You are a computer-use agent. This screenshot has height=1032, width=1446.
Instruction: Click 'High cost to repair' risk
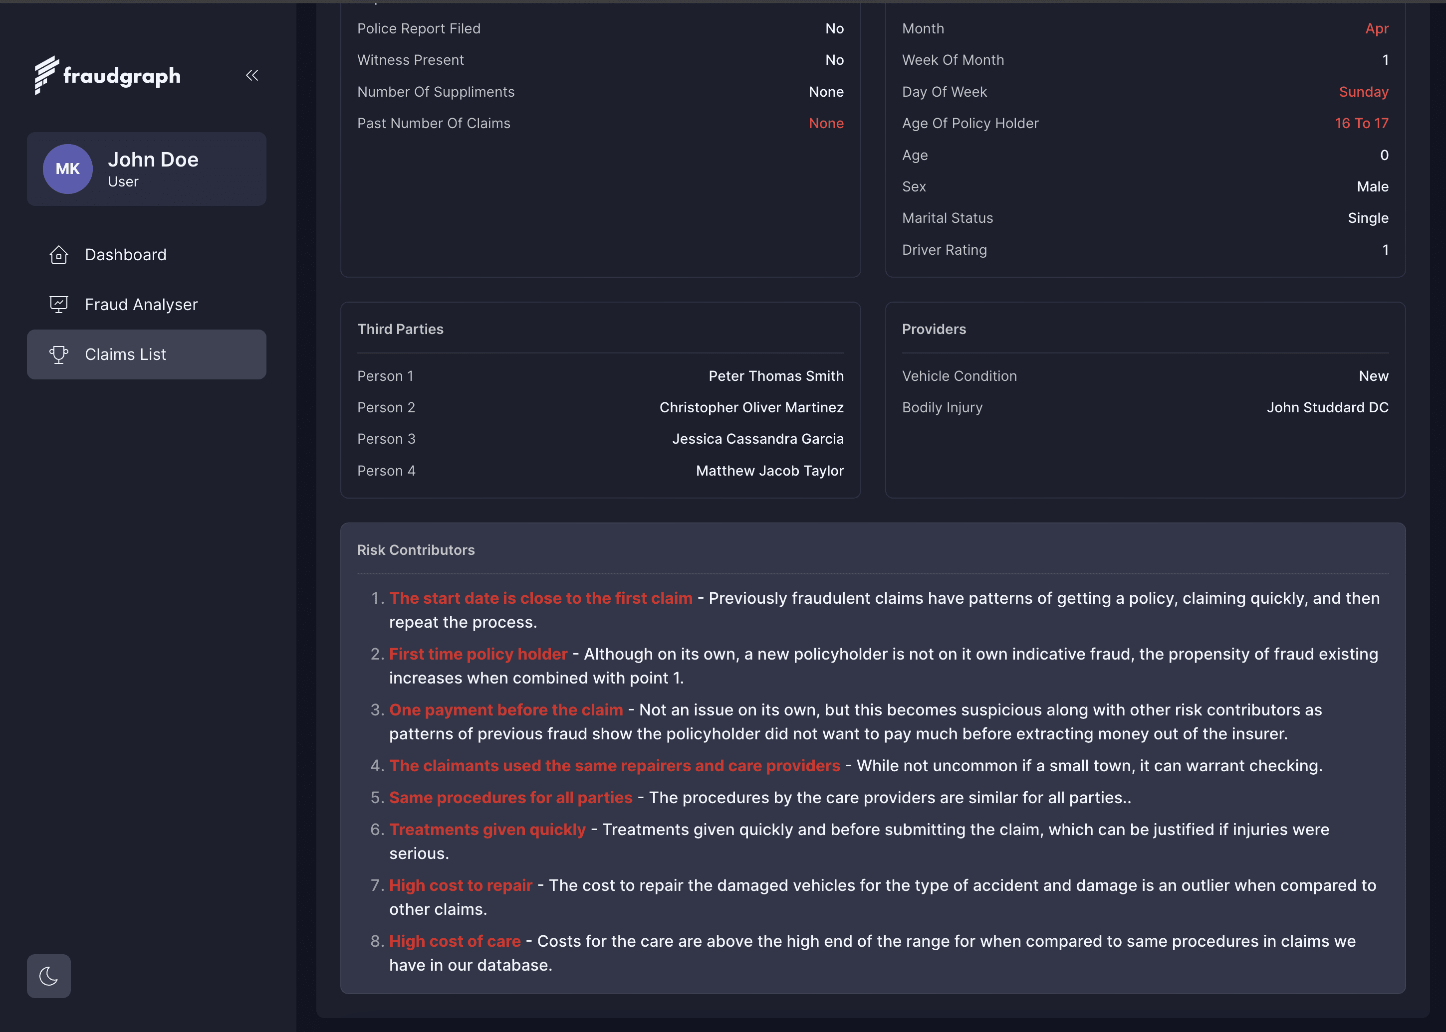coord(461,885)
